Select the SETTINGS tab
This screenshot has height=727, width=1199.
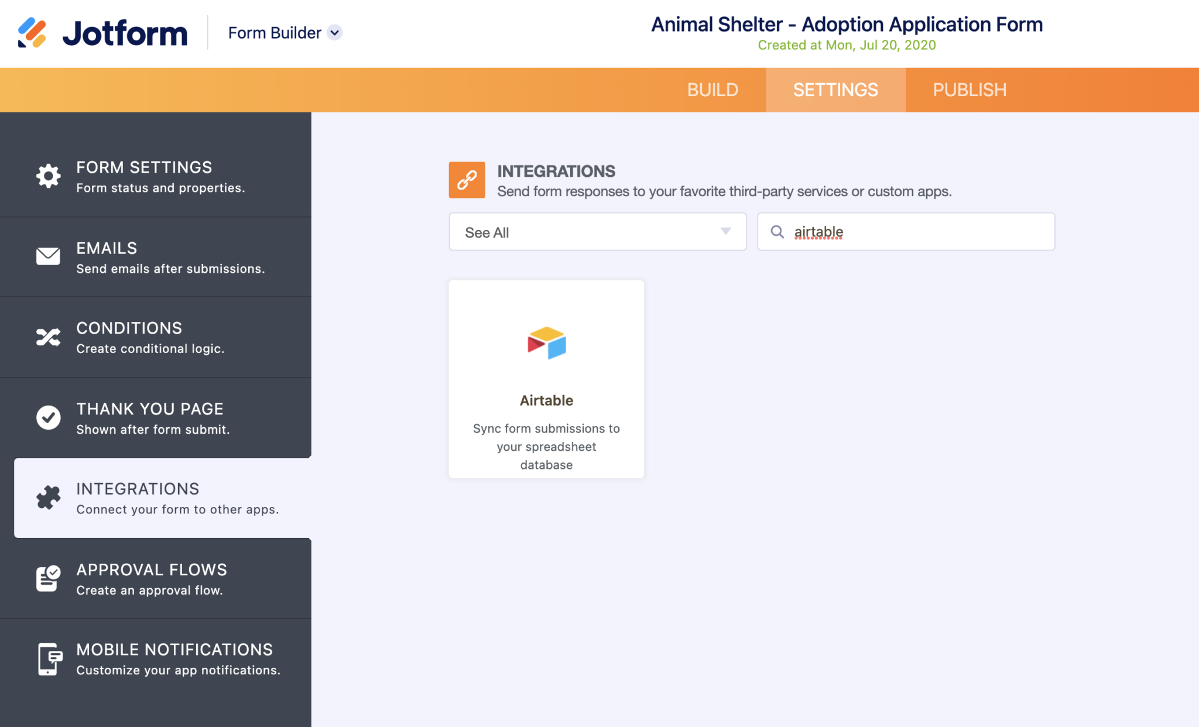[835, 90]
